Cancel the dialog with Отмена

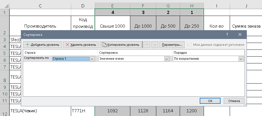click(234, 101)
